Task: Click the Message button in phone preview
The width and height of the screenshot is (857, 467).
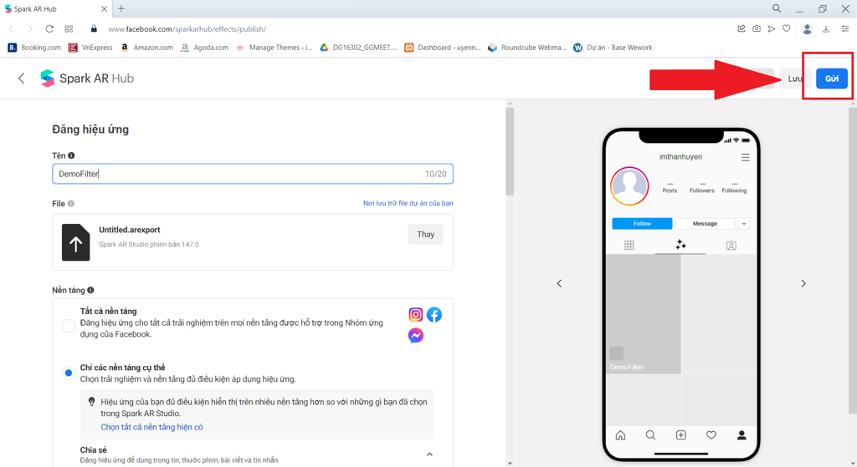Action: coord(705,224)
